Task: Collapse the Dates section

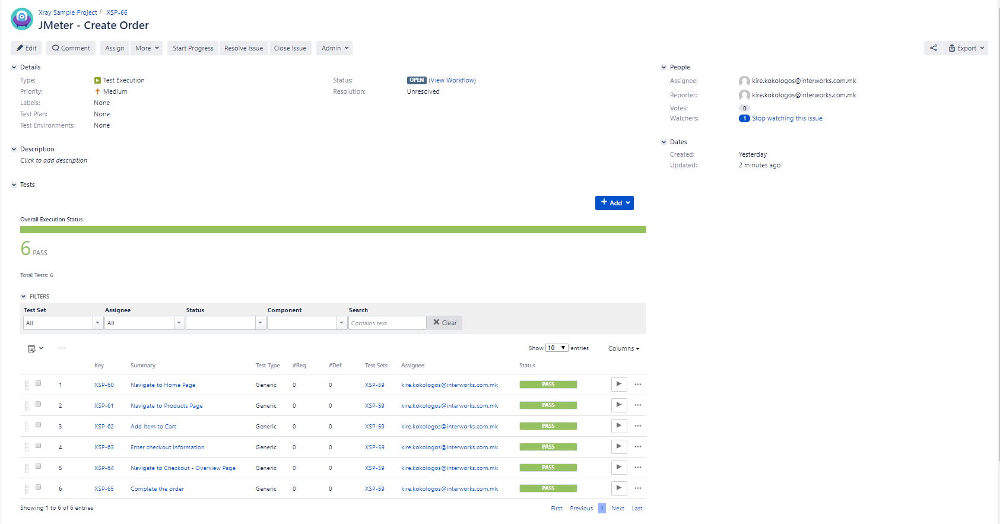Action: tap(664, 142)
